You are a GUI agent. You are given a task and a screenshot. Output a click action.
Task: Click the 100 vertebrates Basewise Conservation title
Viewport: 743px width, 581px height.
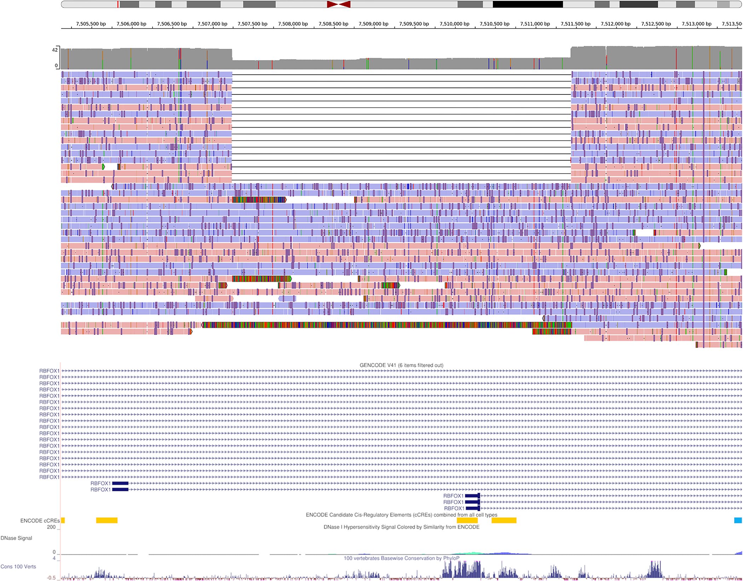402,558
